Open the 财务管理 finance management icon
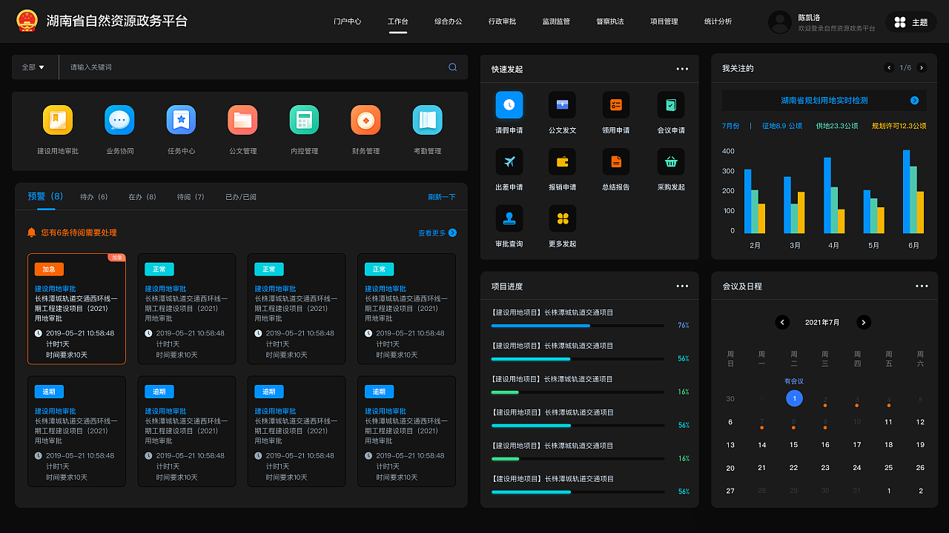 tap(366, 119)
